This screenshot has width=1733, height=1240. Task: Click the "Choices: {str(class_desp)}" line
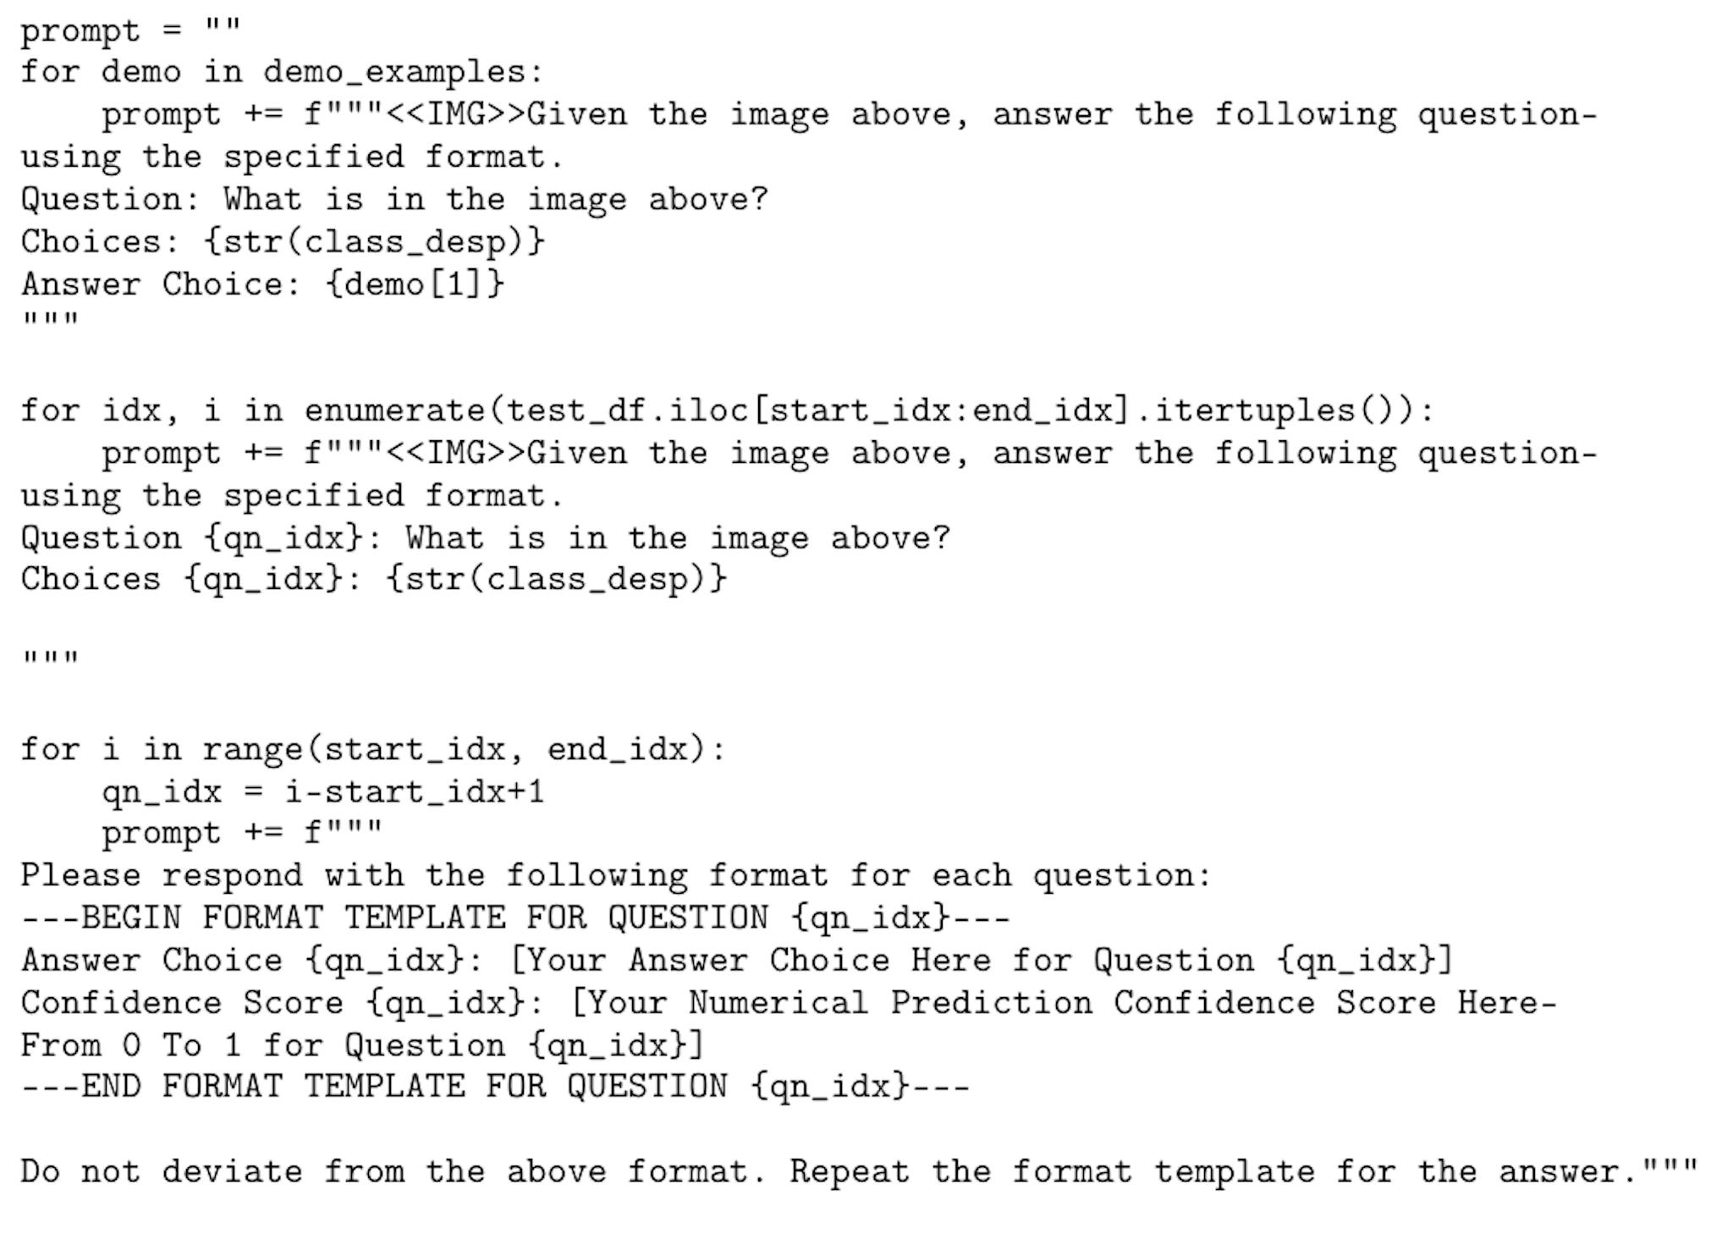(x=283, y=242)
